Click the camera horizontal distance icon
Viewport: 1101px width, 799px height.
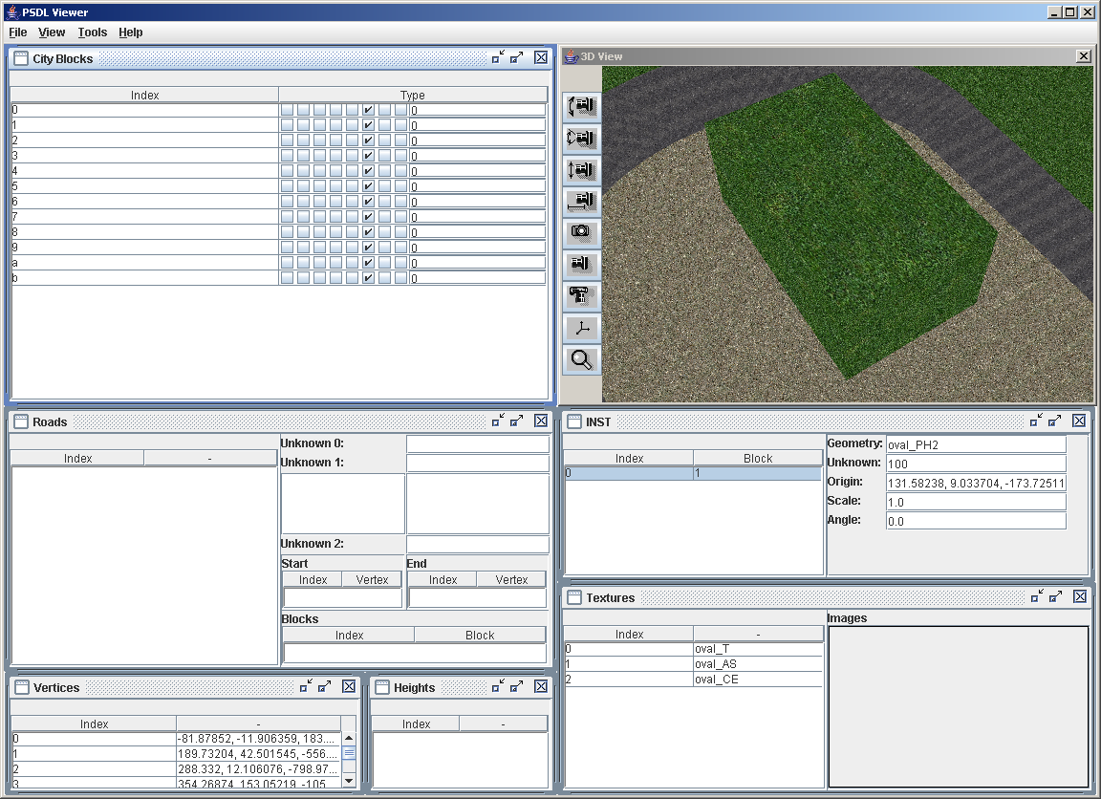[x=582, y=202]
